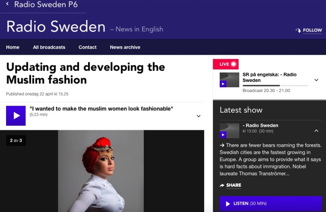
Task: Expand the live broadcast chevron
Action: tap(316, 80)
